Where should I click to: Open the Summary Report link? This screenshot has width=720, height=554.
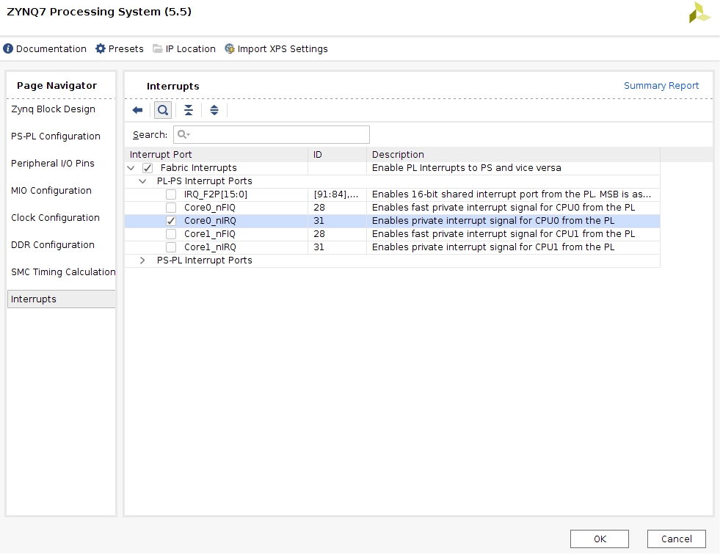661,86
